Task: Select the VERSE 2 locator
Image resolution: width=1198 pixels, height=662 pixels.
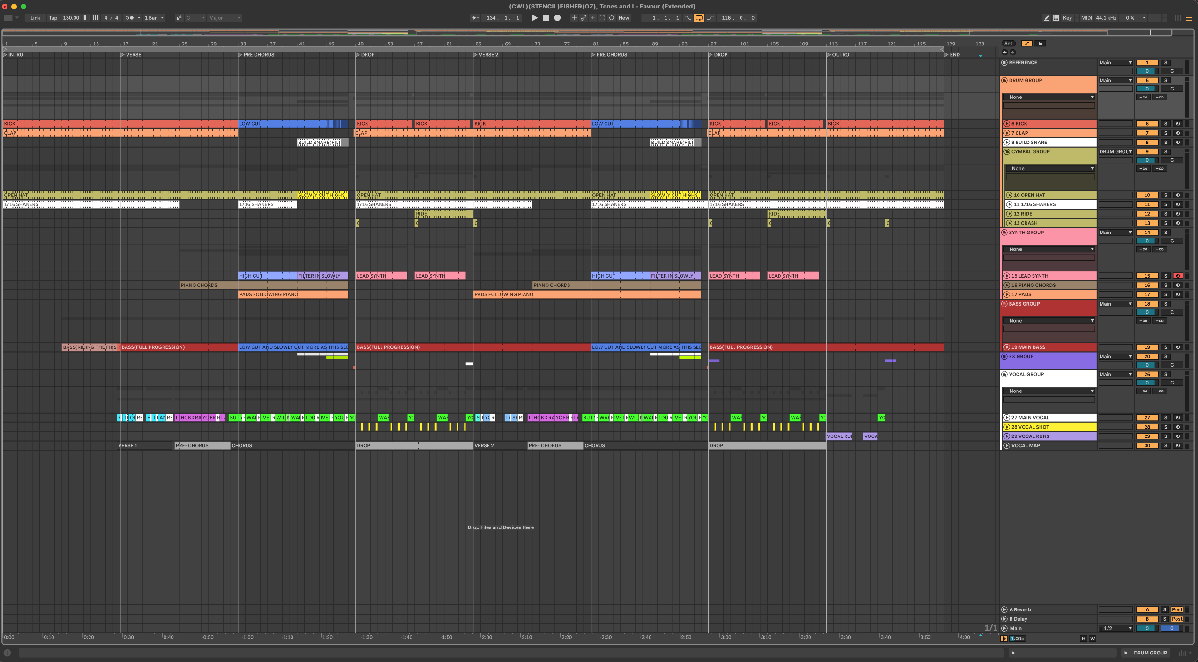Action: click(486, 55)
